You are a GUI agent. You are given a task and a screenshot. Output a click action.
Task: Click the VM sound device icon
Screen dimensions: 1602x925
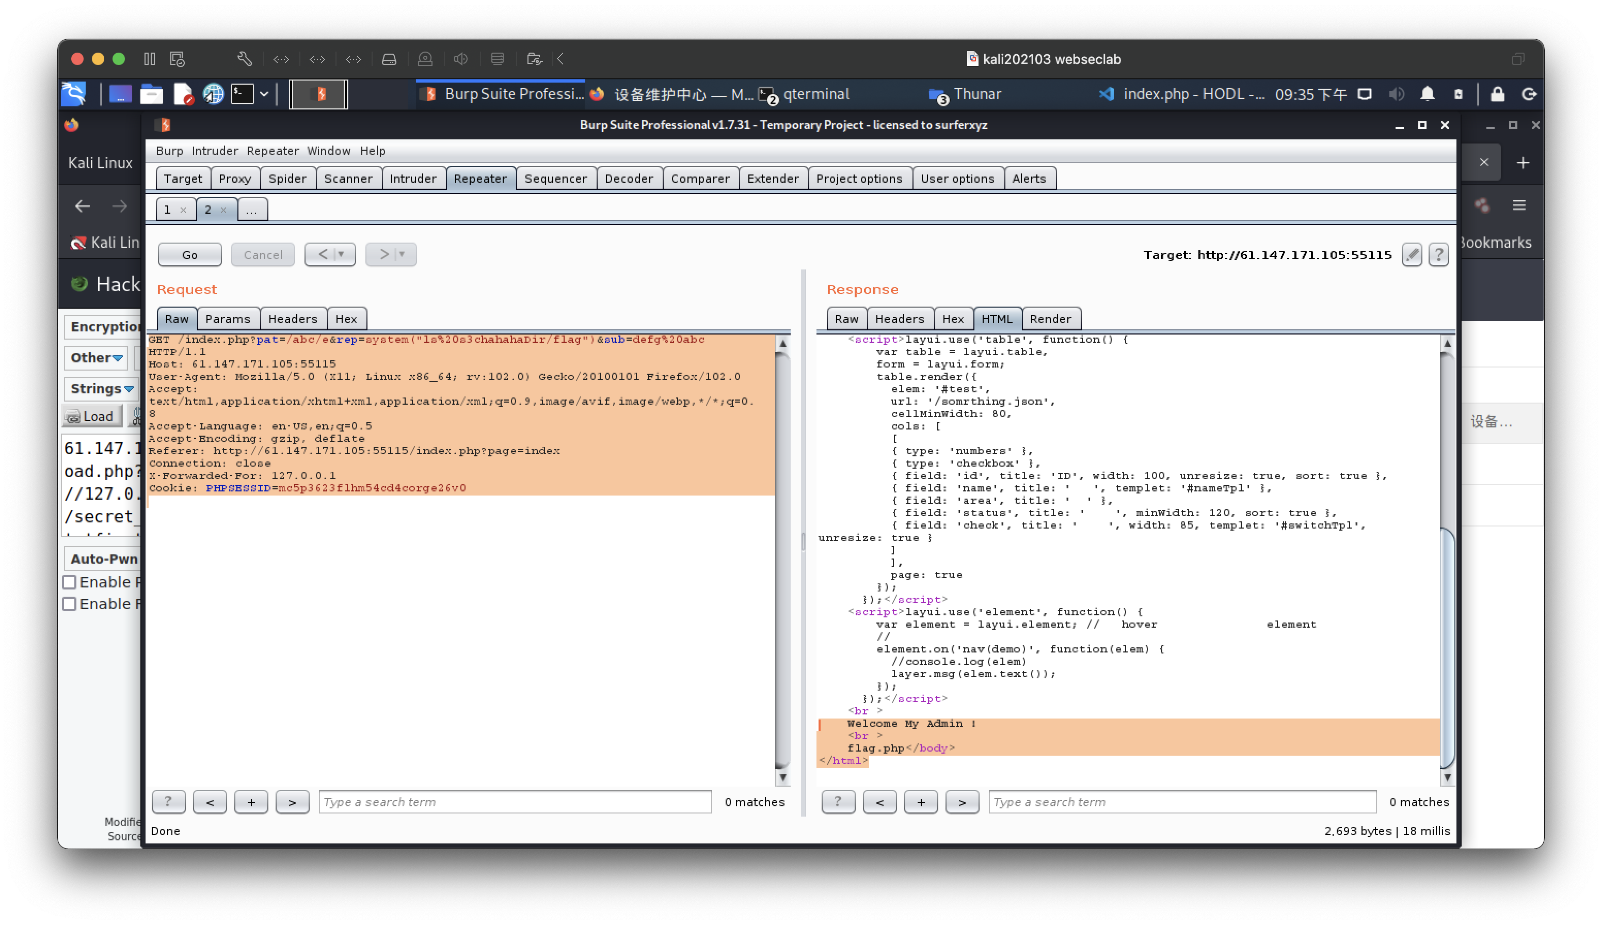tap(461, 59)
